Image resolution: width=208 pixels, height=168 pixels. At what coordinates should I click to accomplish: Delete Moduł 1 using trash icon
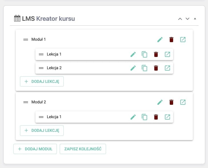[x=171, y=40]
